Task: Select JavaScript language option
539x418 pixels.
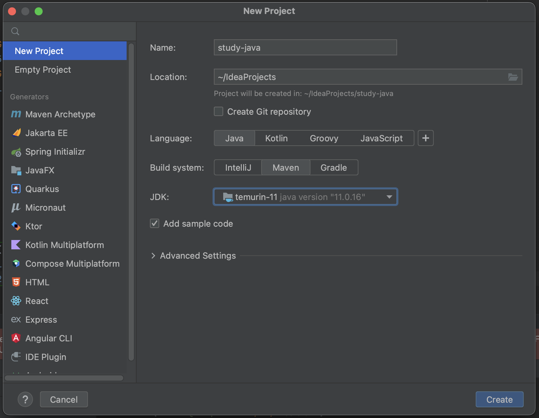Action: pyautogui.click(x=382, y=138)
